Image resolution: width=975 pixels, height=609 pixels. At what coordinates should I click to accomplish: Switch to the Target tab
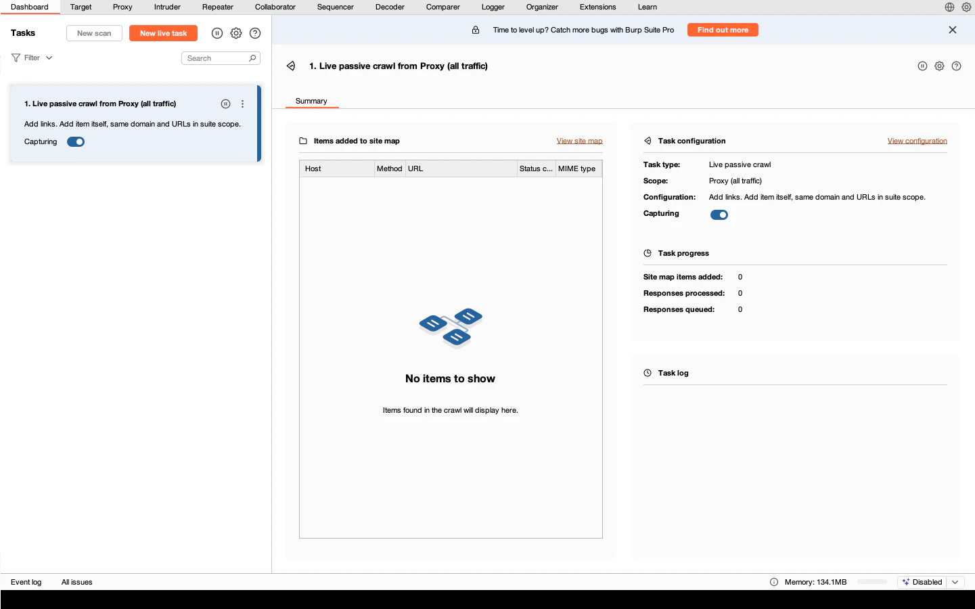click(x=81, y=7)
